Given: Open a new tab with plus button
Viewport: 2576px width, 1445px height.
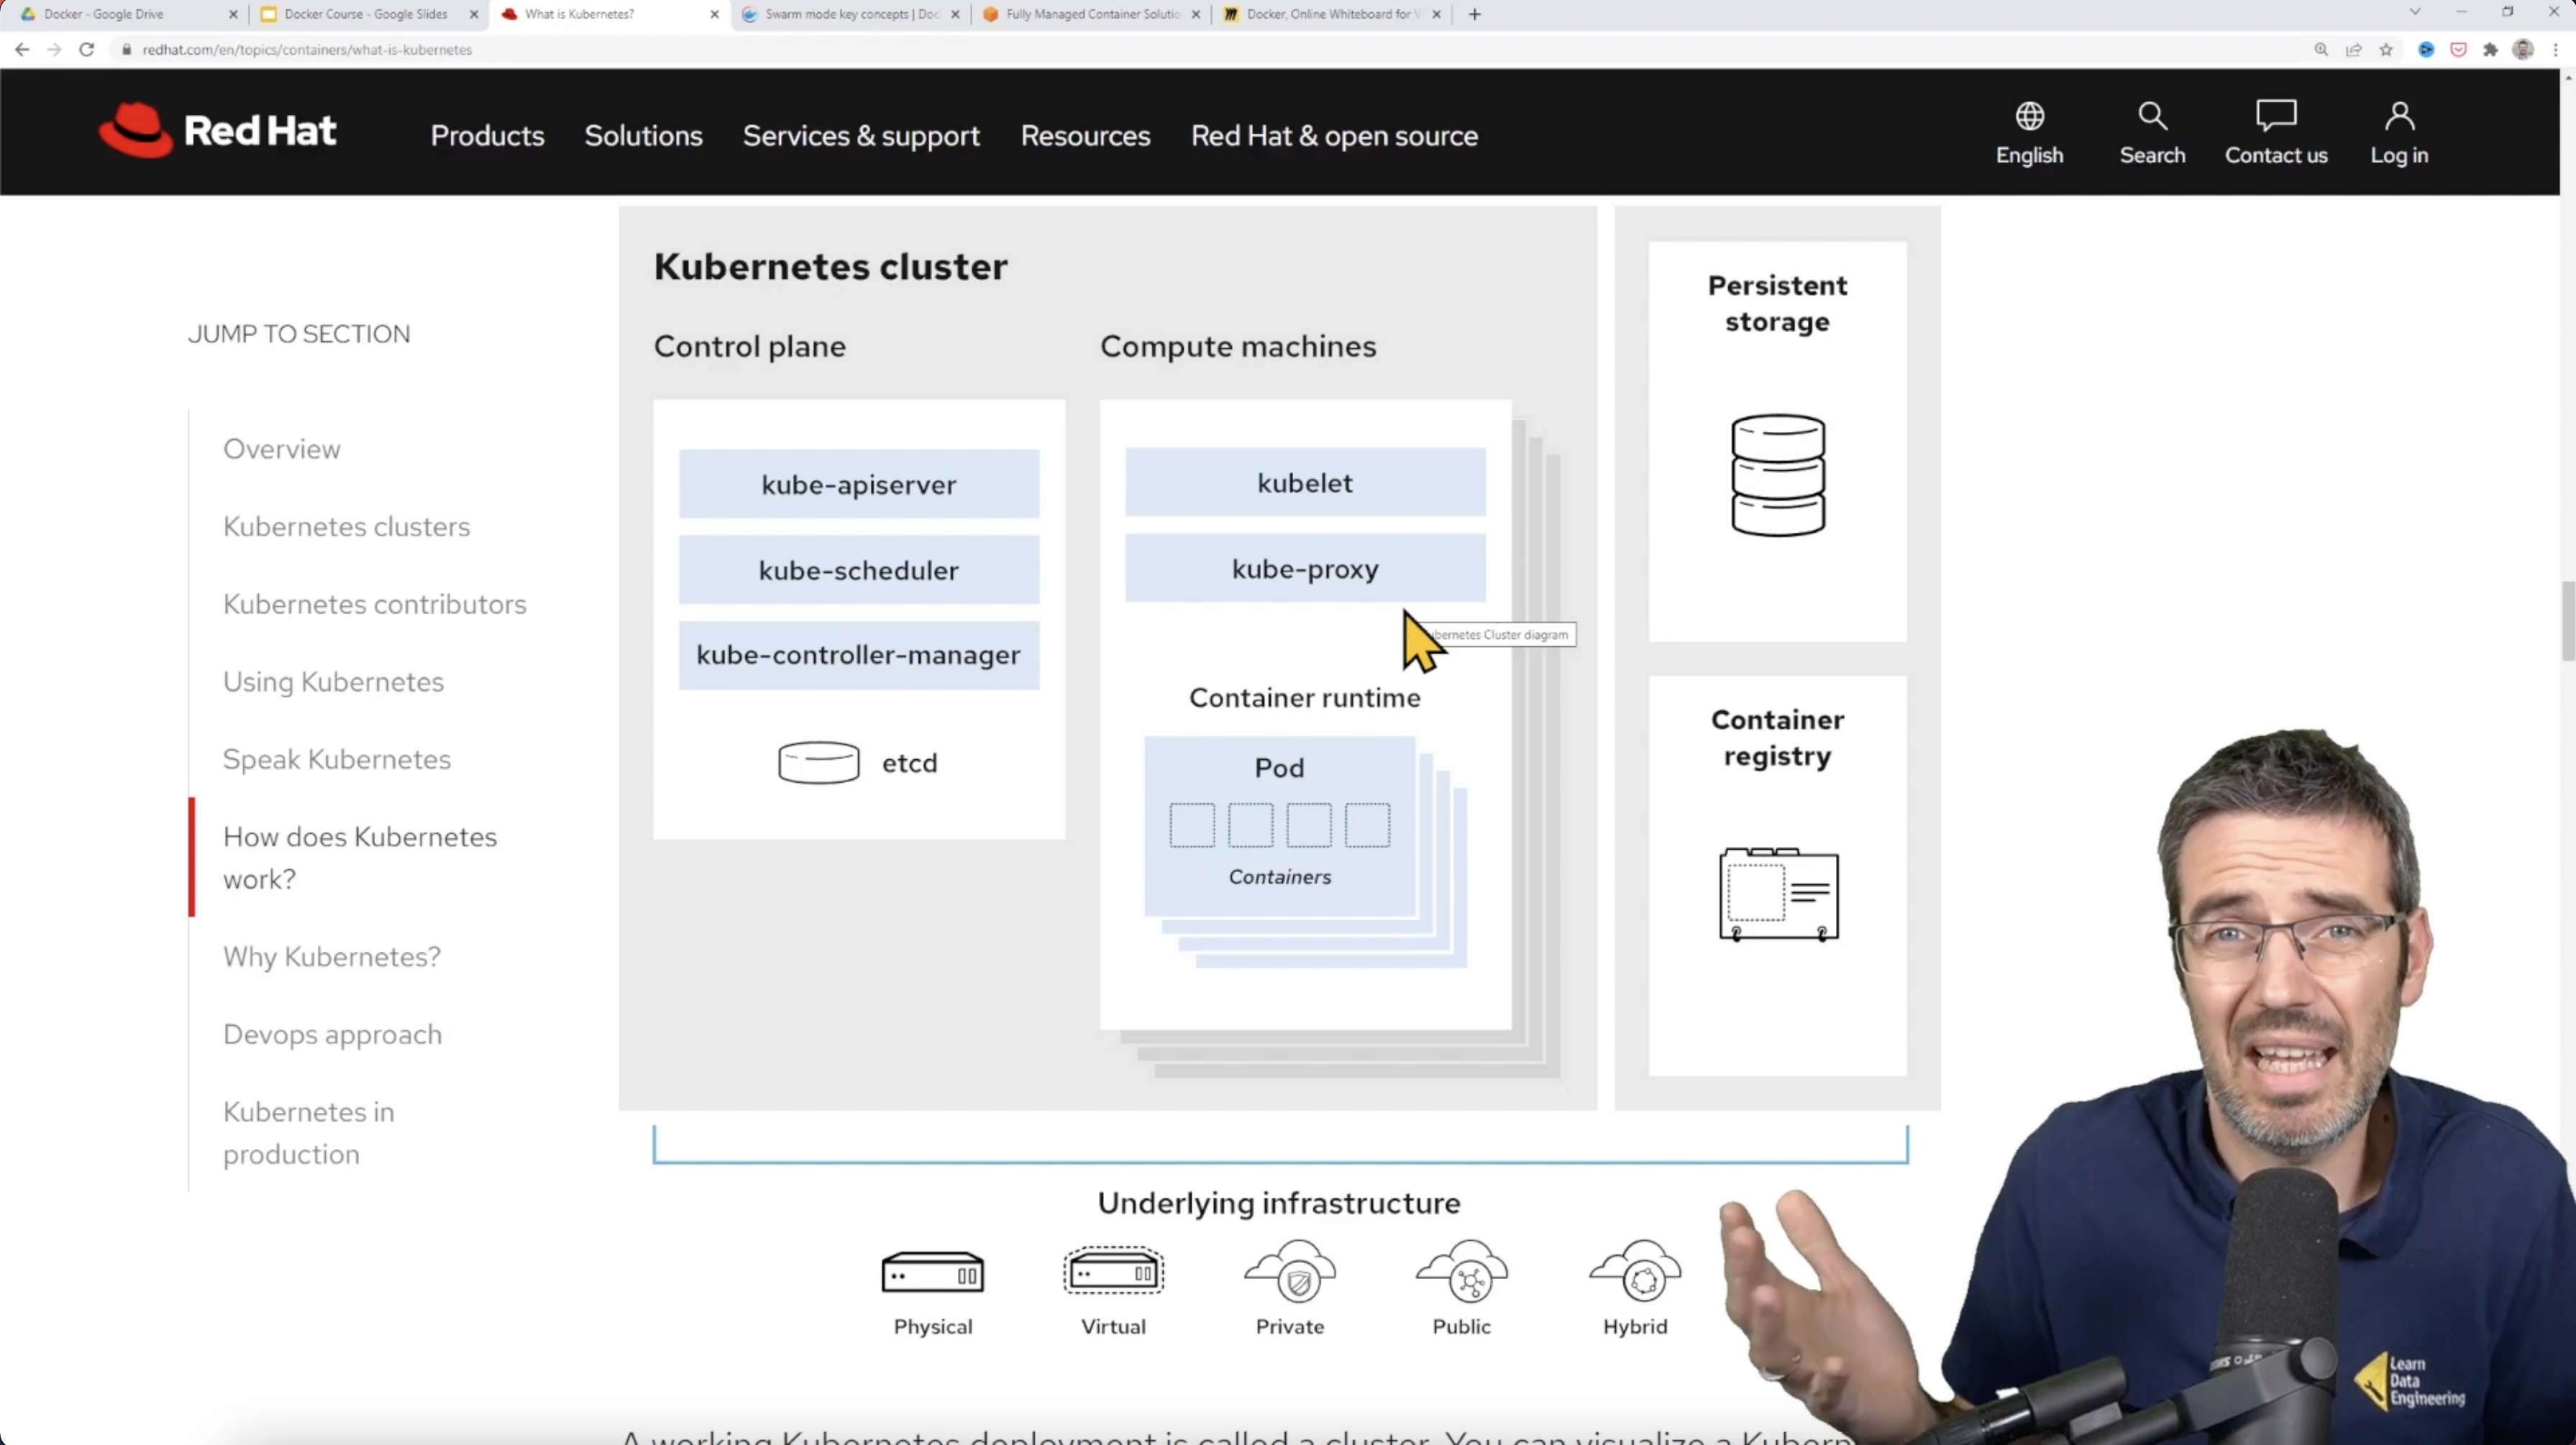Looking at the screenshot, I should 1474,14.
